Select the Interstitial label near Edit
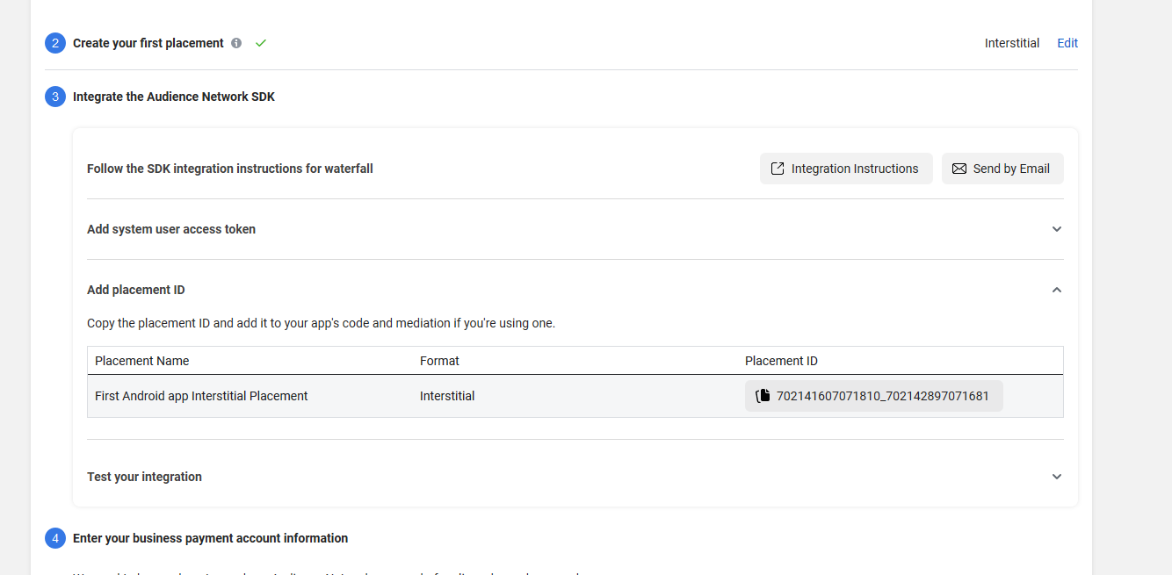 click(1011, 42)
